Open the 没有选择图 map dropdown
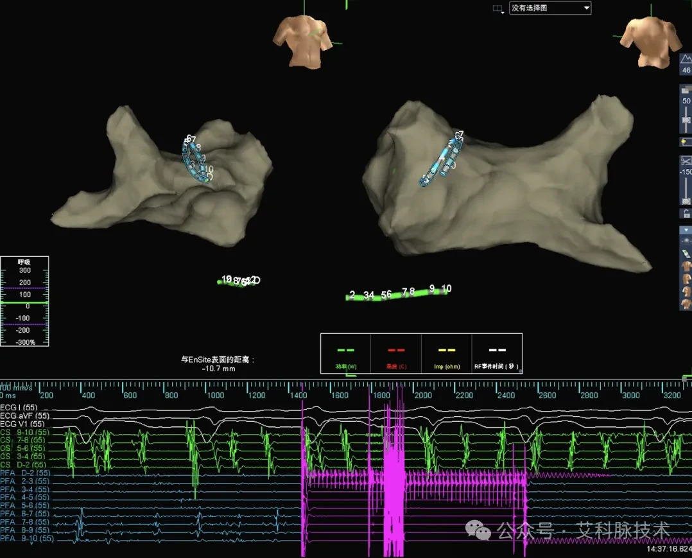The image size is (692, 558). pyautogui.click(x=550, y=8)
